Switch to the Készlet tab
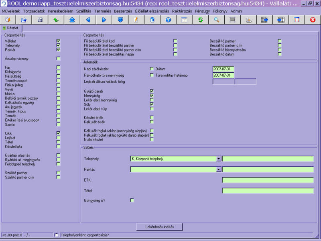Viewport: 321px width, 241px height. tap(11, 28)
